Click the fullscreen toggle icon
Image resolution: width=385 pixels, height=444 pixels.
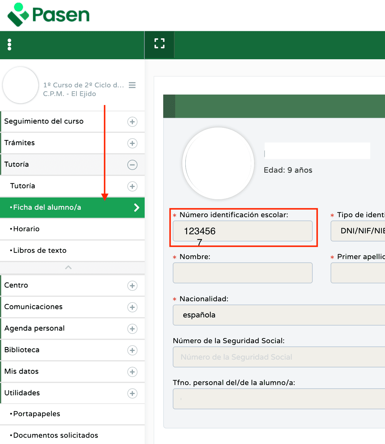click(x=159, y=43)
